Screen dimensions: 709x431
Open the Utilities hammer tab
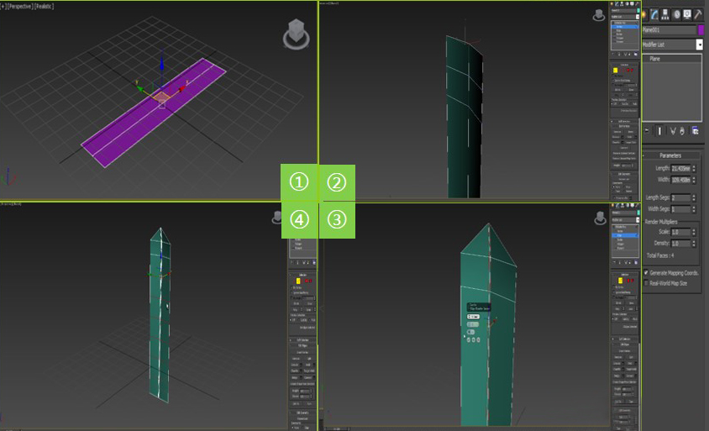point(698,14)
